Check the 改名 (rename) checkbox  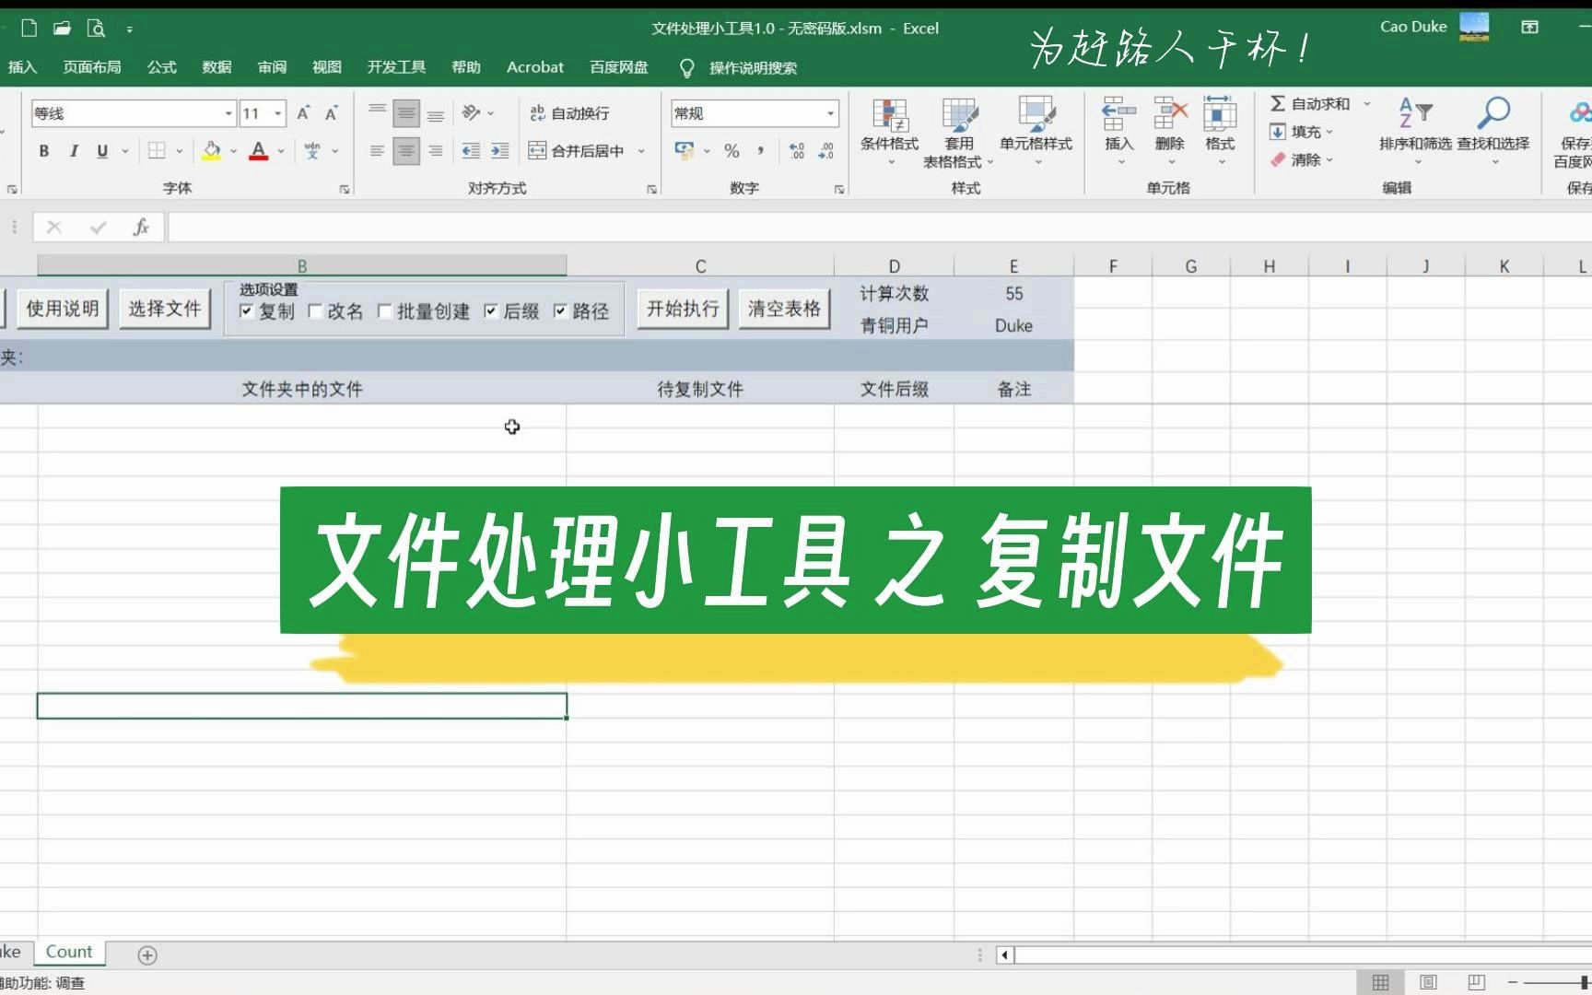click(x=313, y=311)
